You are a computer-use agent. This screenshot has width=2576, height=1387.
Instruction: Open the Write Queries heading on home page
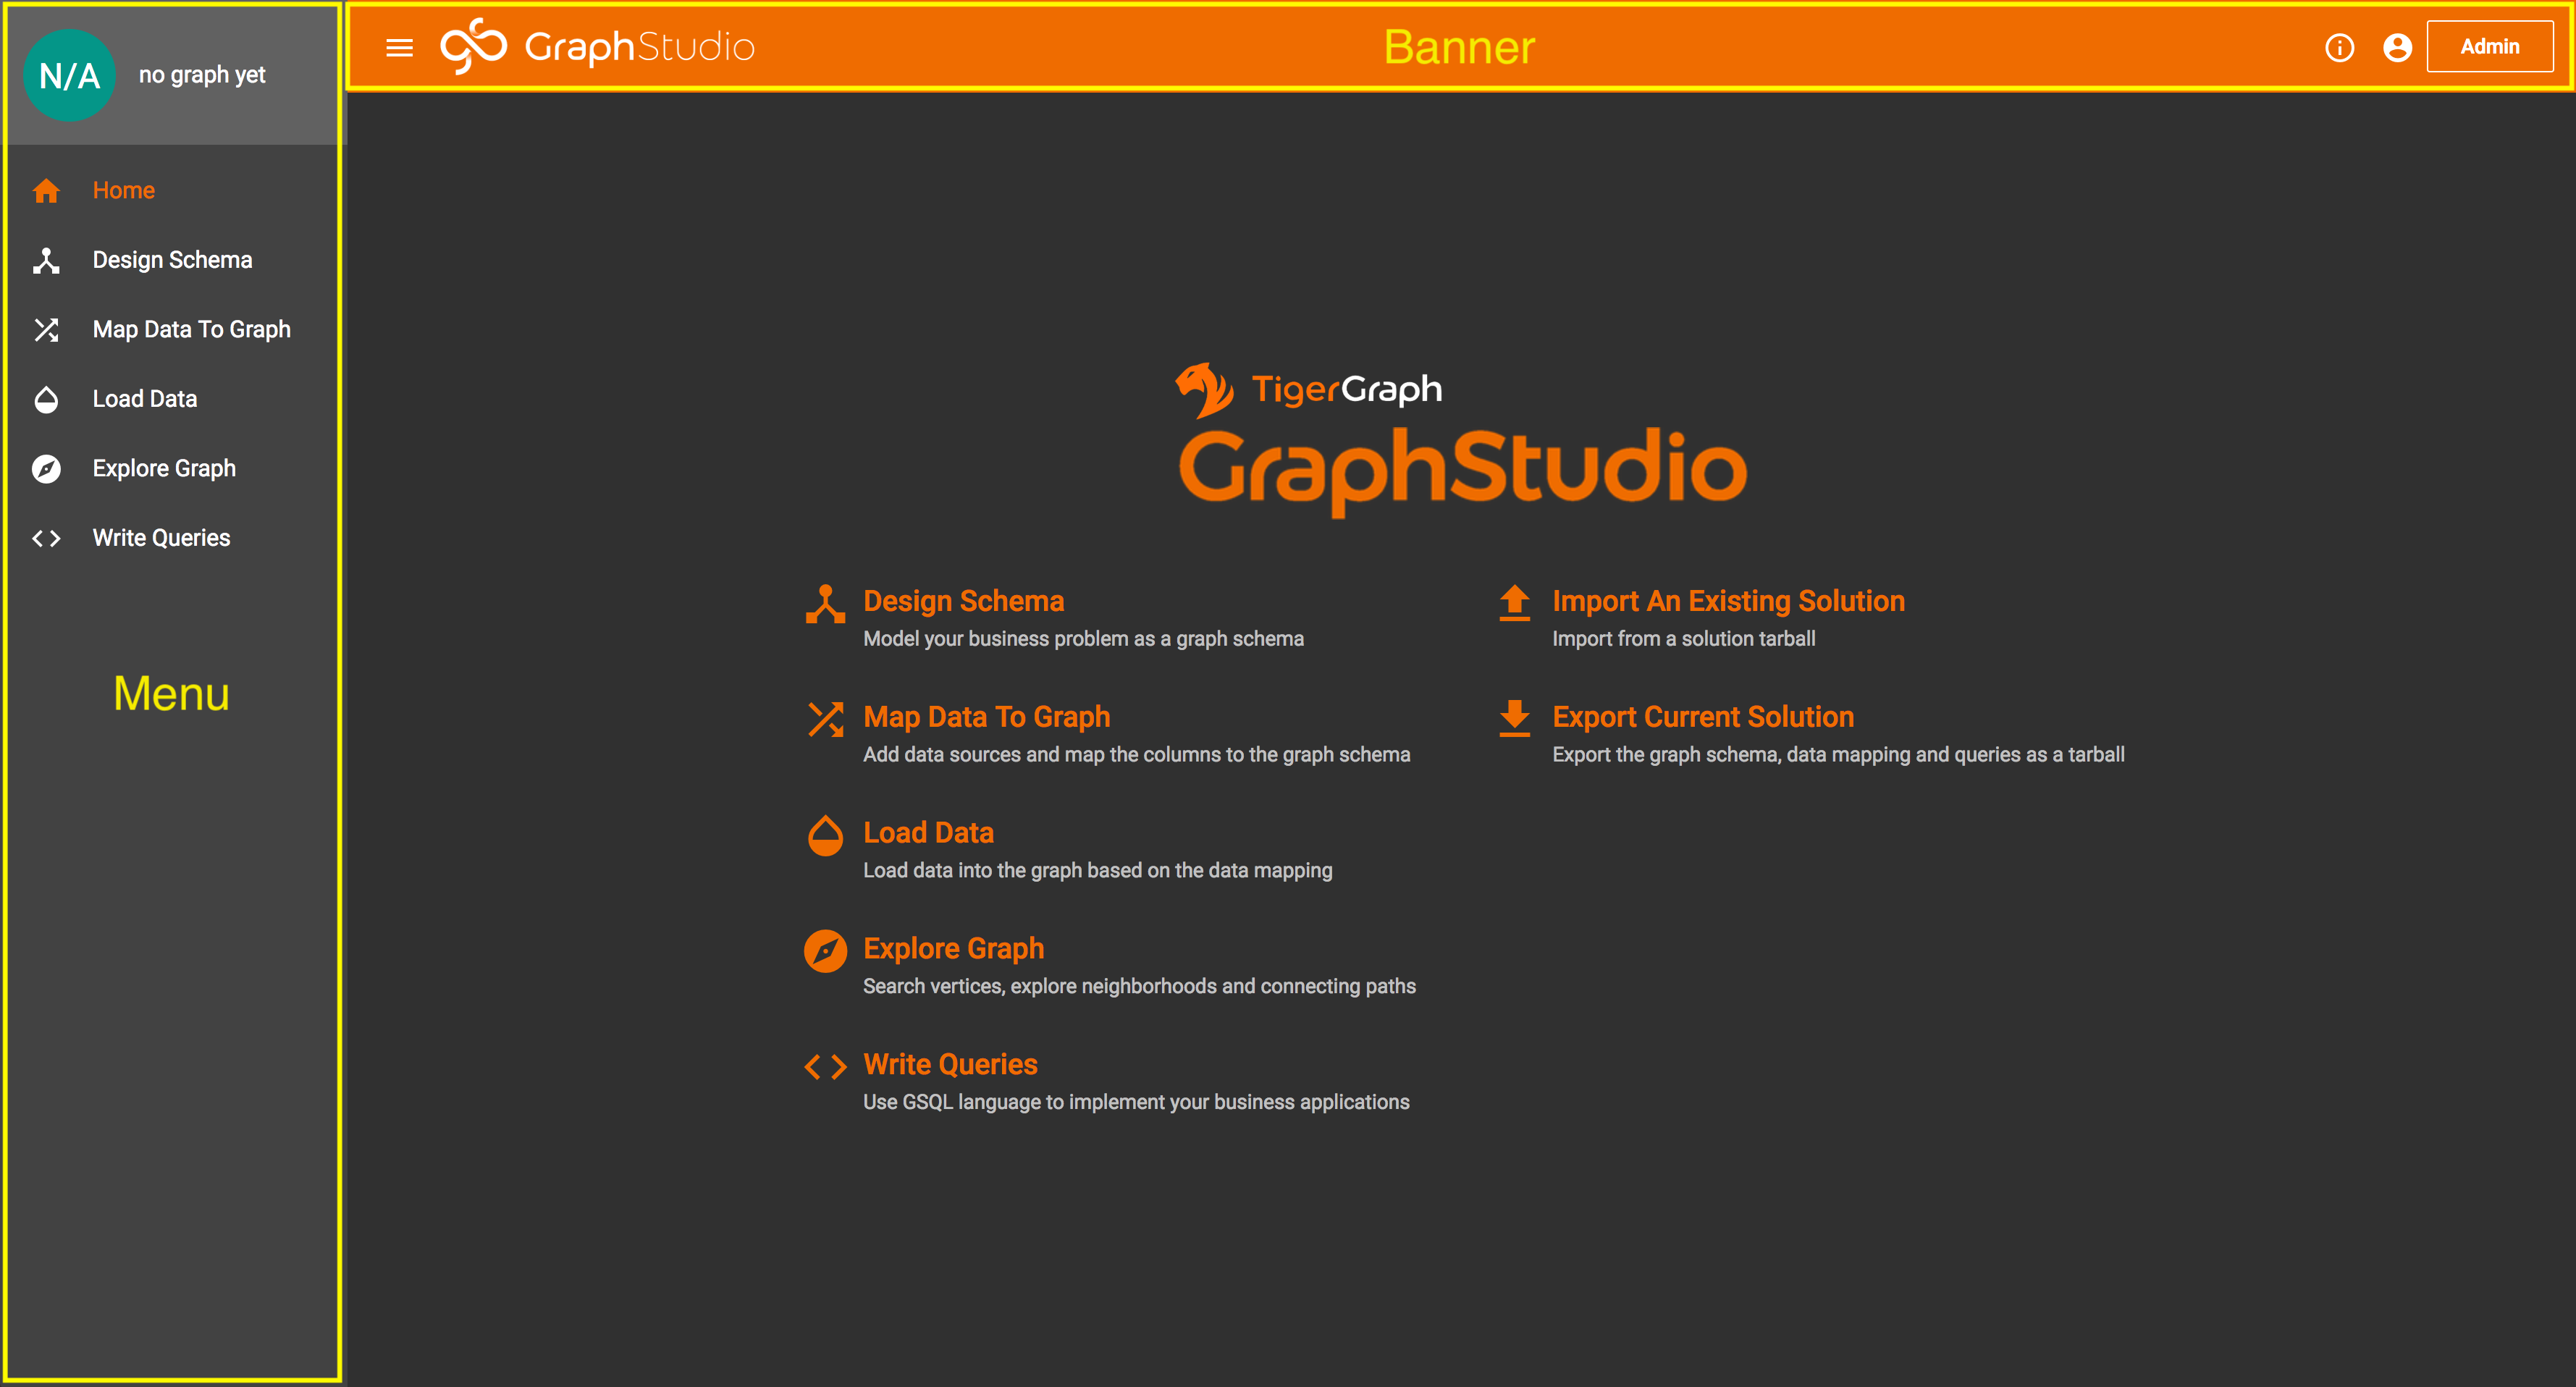tap(950, 1064)
